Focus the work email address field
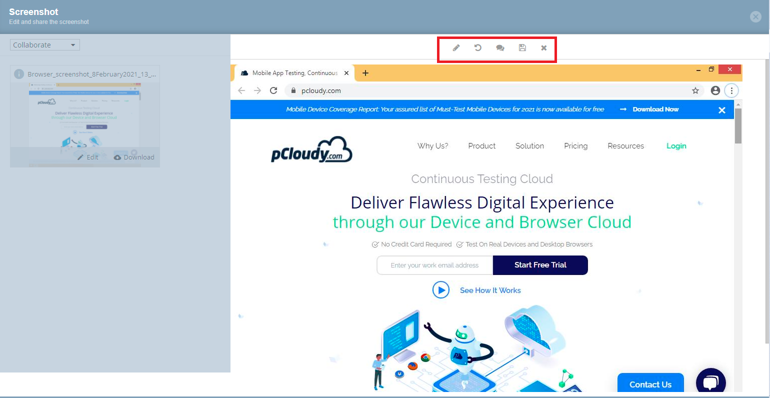The height and width of the screenshot is (398, 770). click(435, 265)
